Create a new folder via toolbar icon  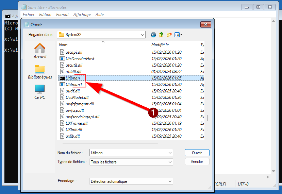pos(169,35)
